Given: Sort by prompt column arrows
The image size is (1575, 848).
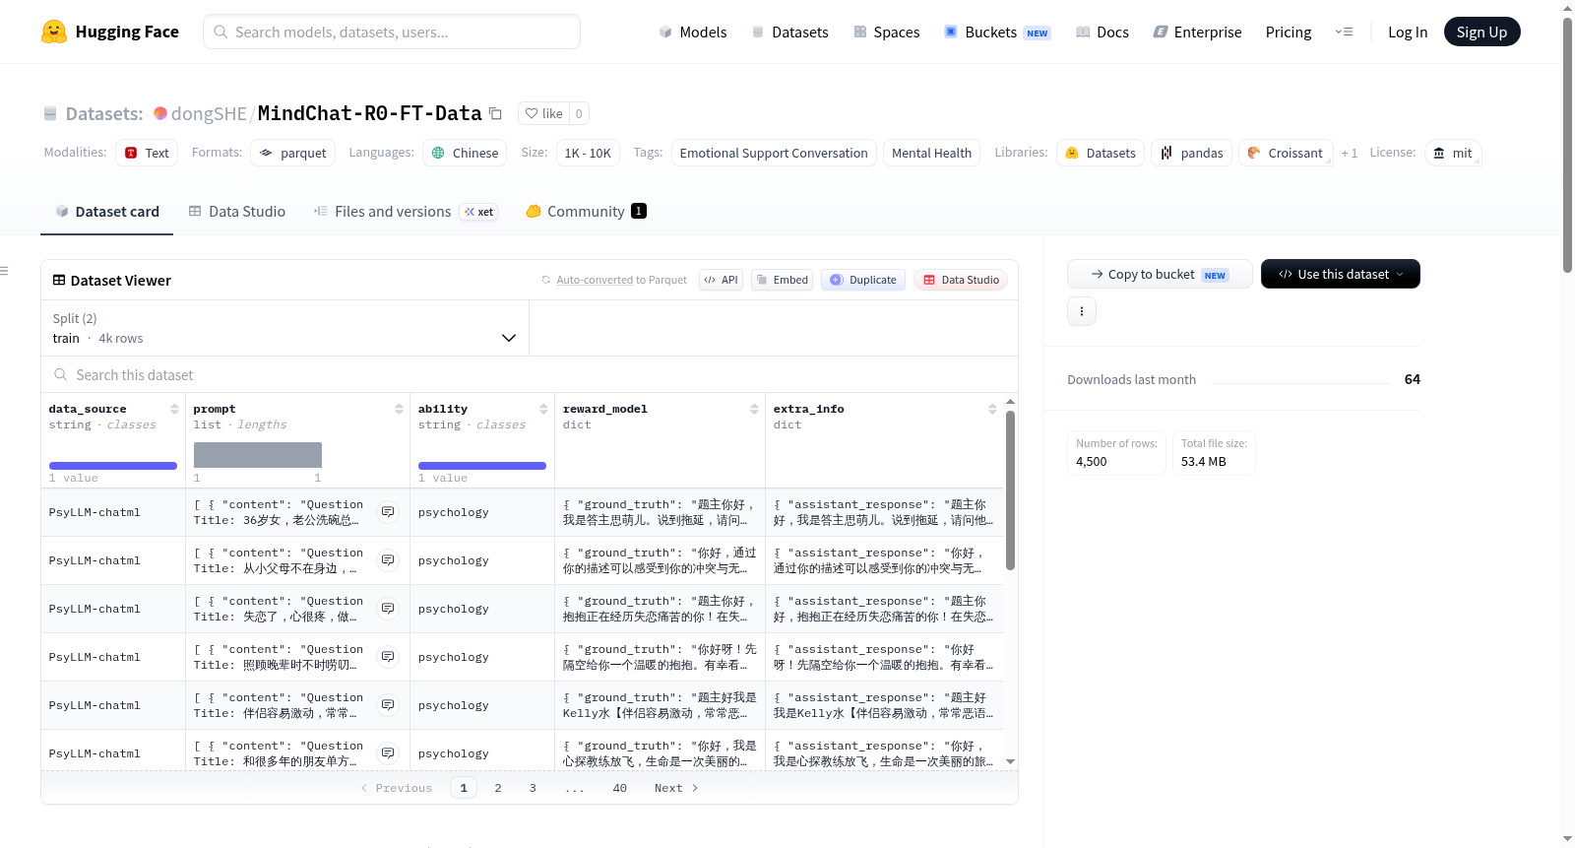Looking at the screenshot, I should (399, 409).
